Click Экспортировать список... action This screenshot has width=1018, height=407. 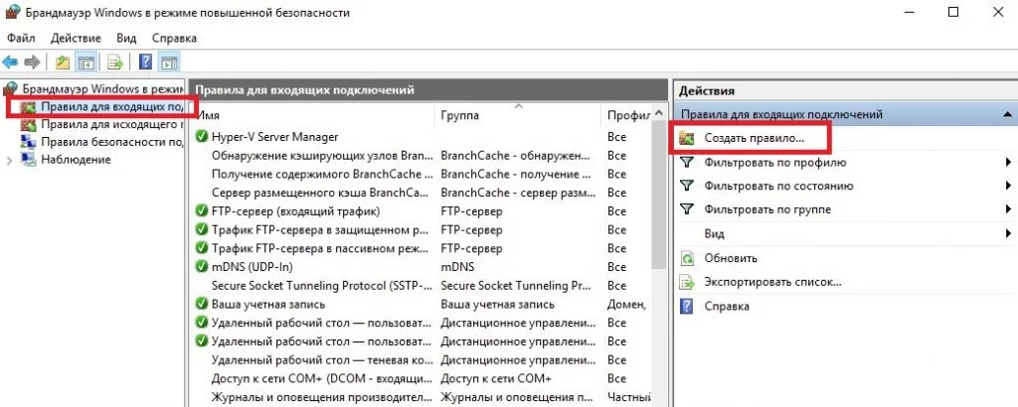pos(772,282)
